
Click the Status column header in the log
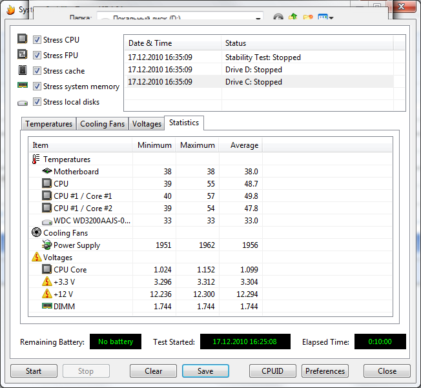coord(307,43)
